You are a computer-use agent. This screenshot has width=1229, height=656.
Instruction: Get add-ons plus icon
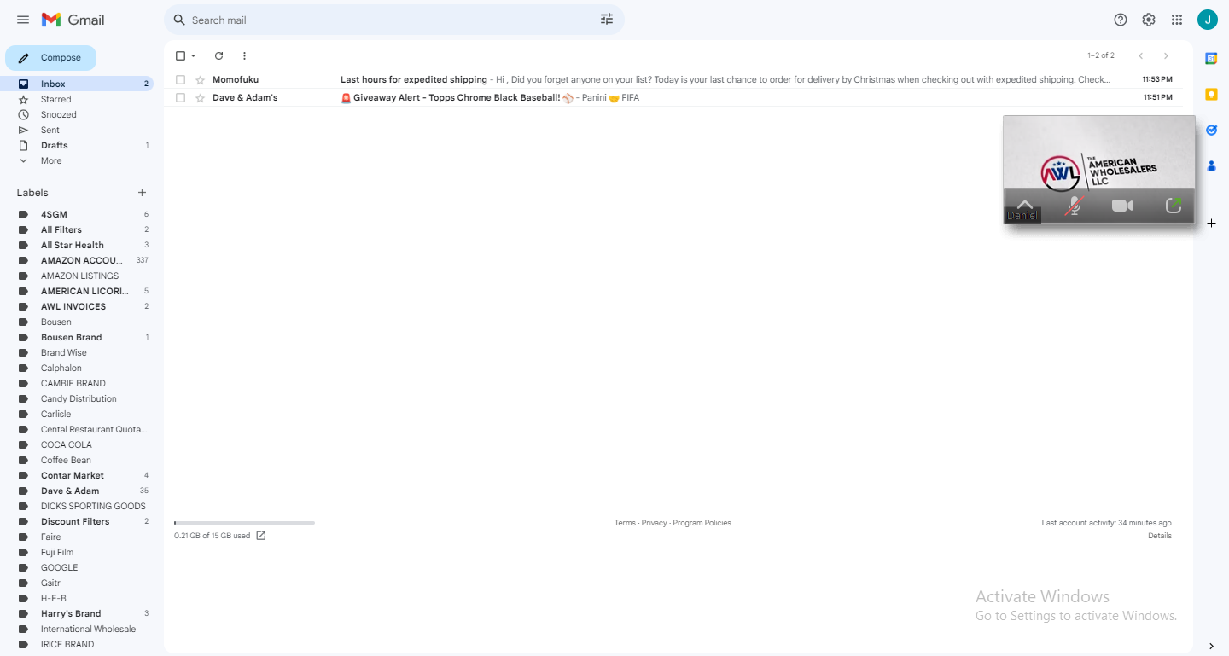click(x=1211, y=223)
